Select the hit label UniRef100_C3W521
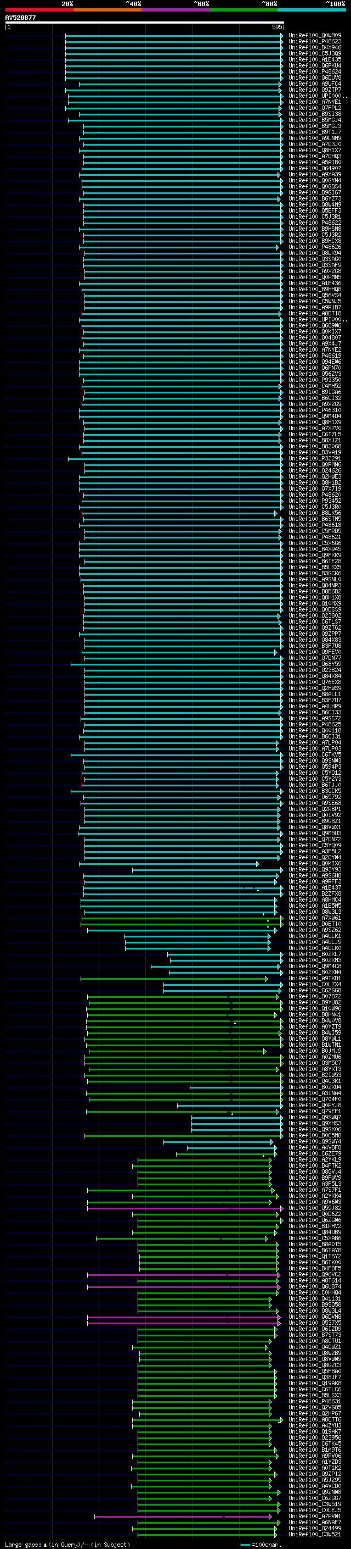Viewport: 351px width, 1549px height. tap(315, 1534)
